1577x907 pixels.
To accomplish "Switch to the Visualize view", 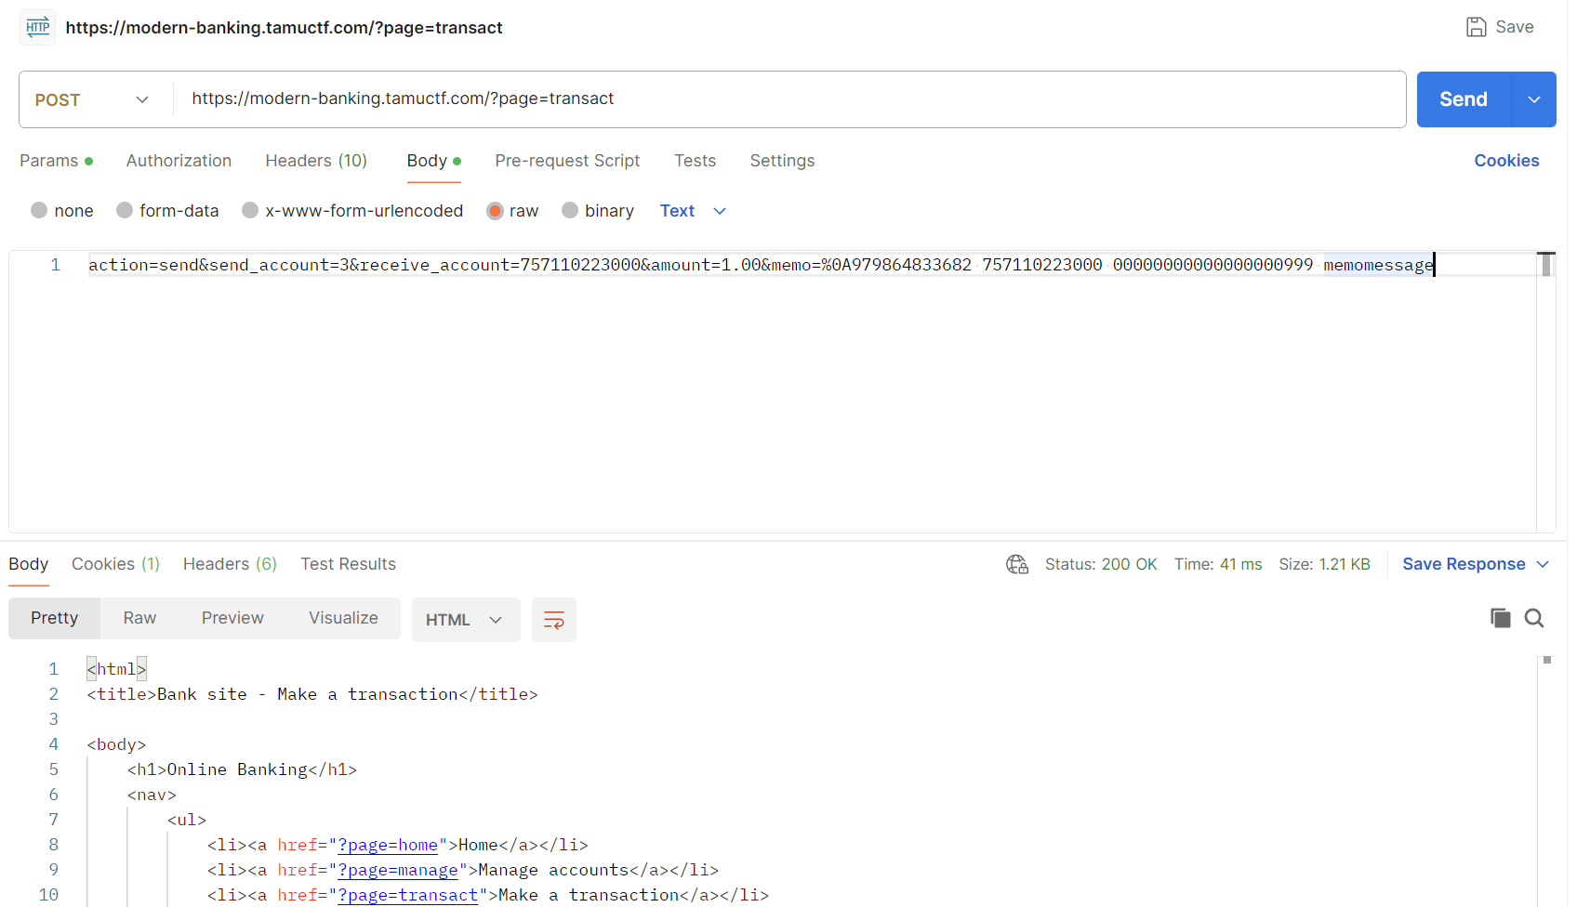I will pyautogui.click(x=343, y=618).
